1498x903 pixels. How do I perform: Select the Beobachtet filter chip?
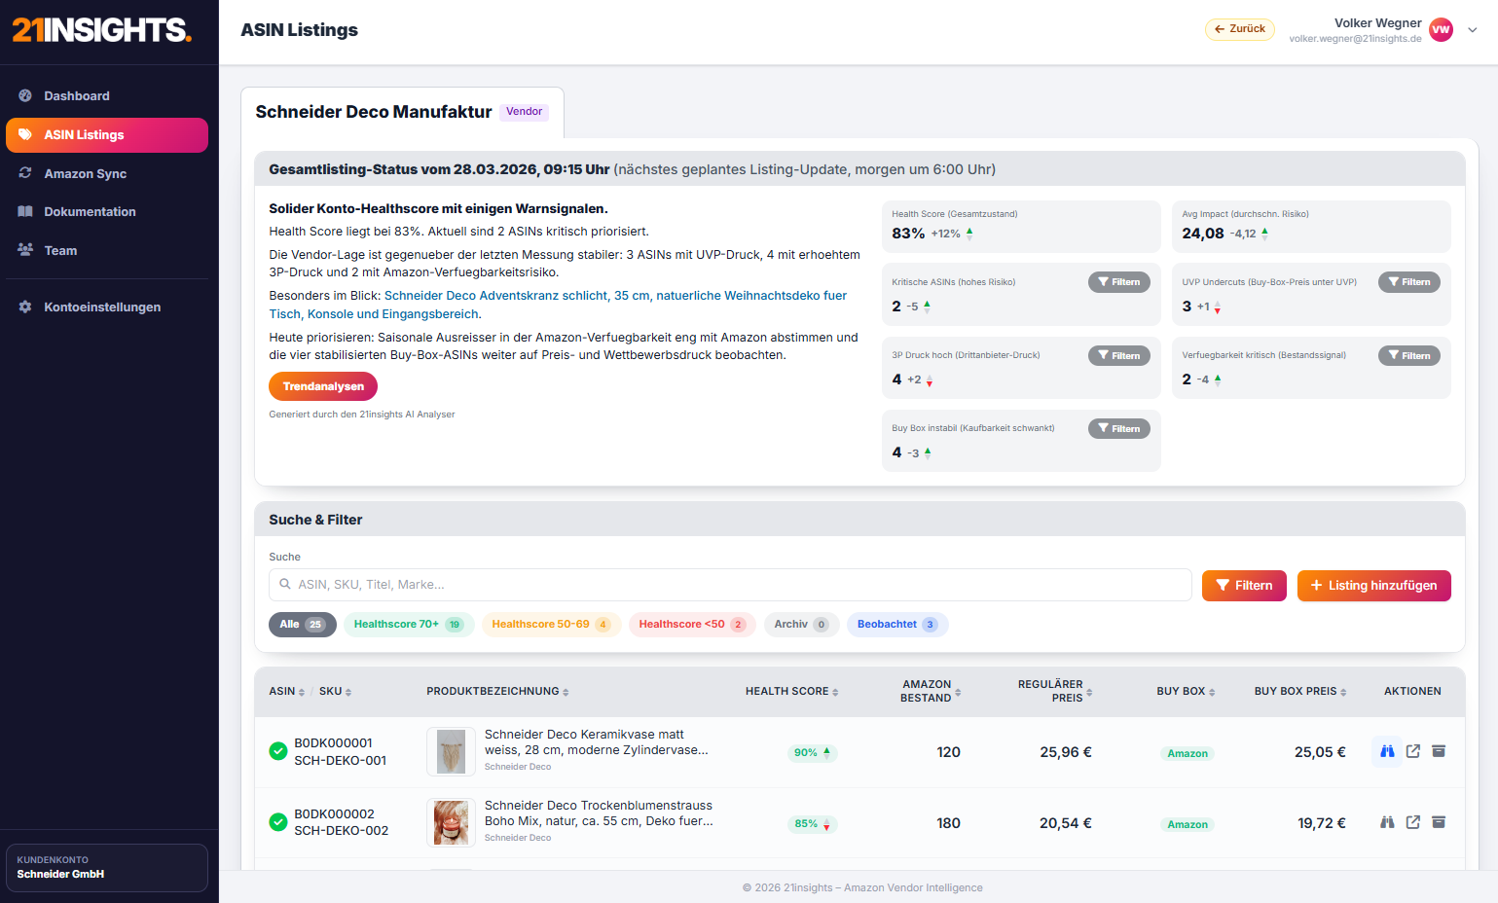click(897, 625)
